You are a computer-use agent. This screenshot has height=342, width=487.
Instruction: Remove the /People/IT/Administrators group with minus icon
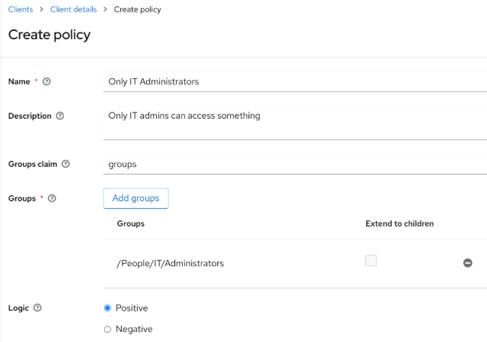click(x=467, y=263)
